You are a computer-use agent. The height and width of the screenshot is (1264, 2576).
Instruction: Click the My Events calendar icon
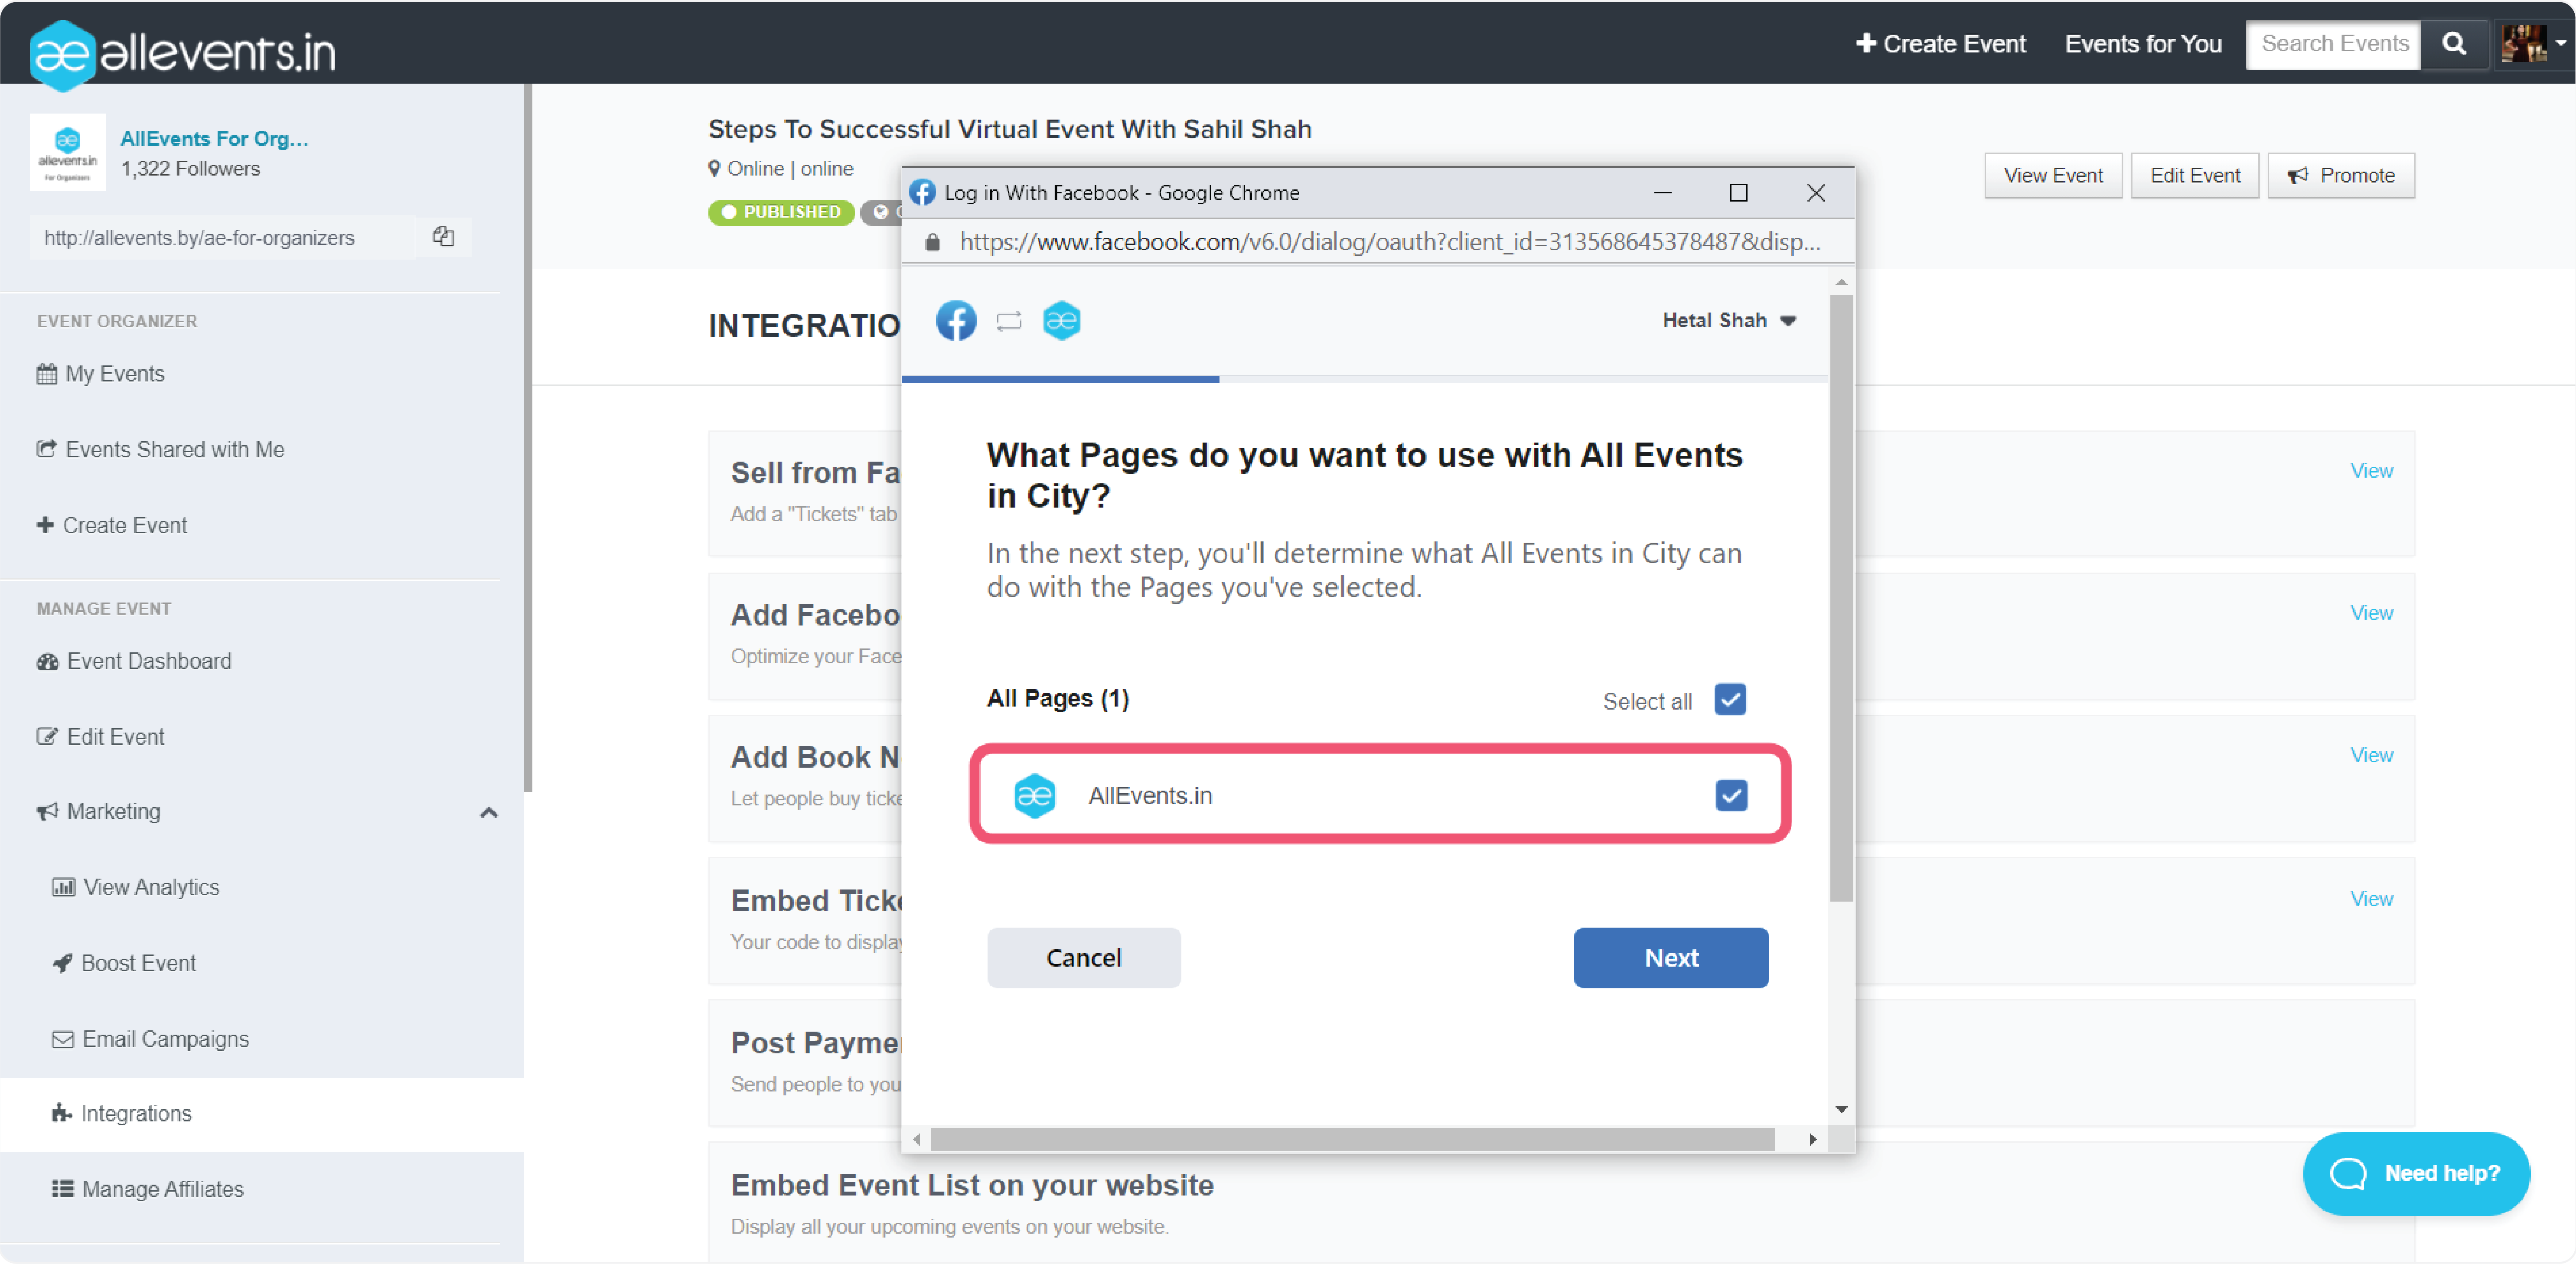coord(47,374)
